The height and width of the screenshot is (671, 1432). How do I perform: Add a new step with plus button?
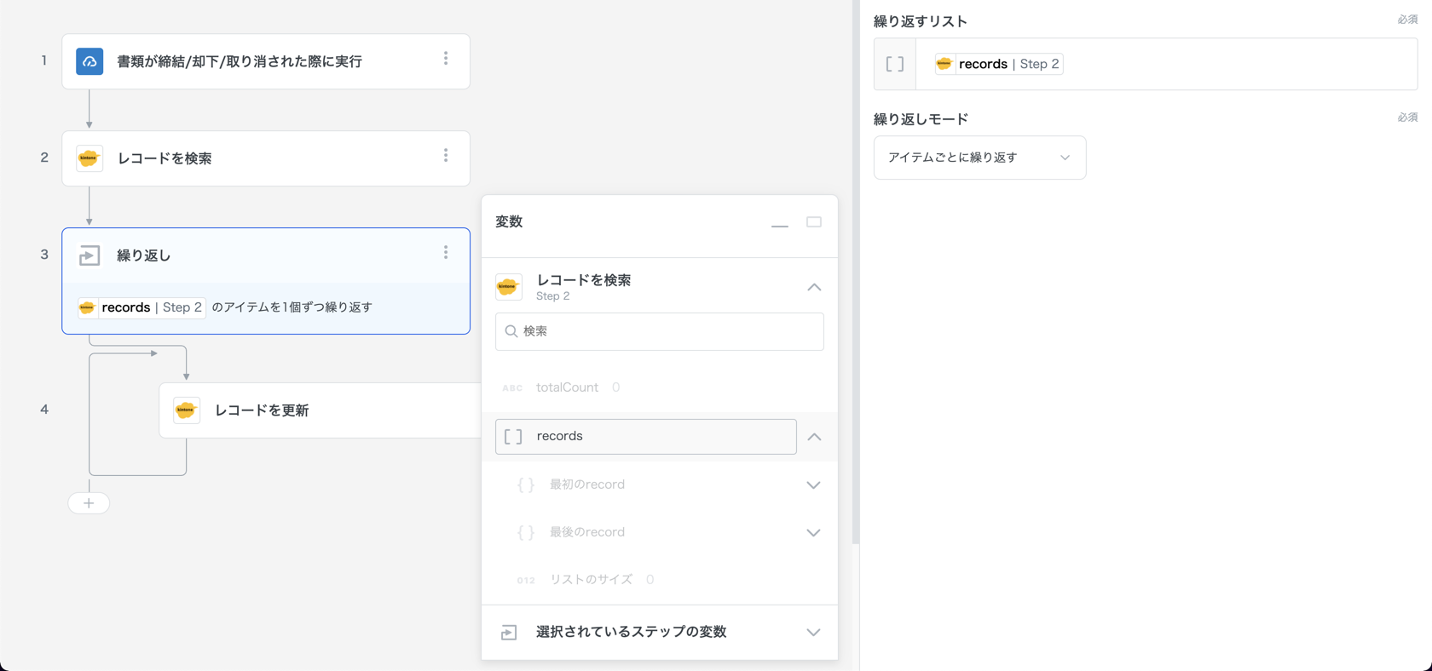[x=89, y=503]
